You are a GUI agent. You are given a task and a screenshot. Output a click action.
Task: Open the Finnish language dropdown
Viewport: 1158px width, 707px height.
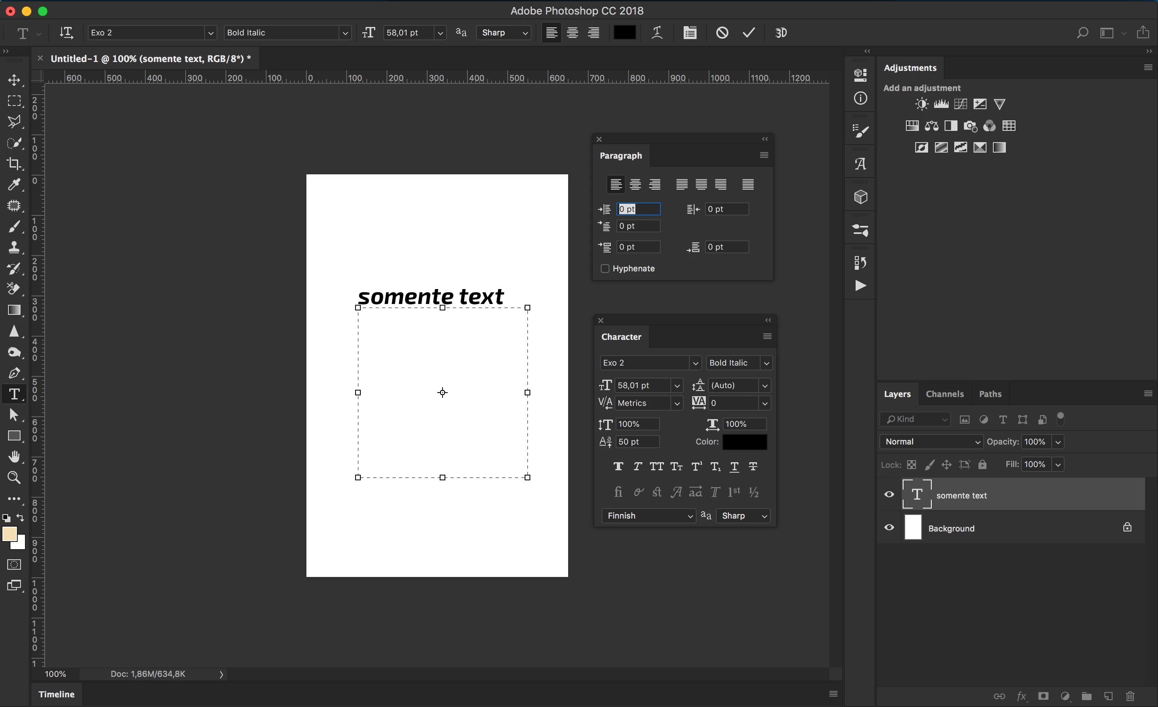[648, 516]
